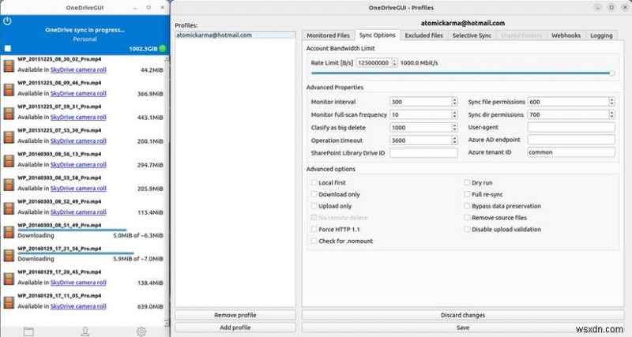The image size is (632, 337).
Task: Enable the Local first option
Action: (x=314, y=182)
